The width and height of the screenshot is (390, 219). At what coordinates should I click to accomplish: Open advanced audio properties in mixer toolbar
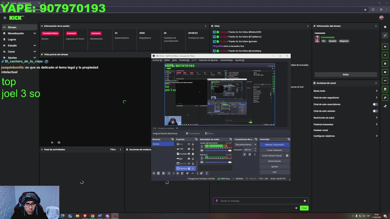tap(201, 173)
